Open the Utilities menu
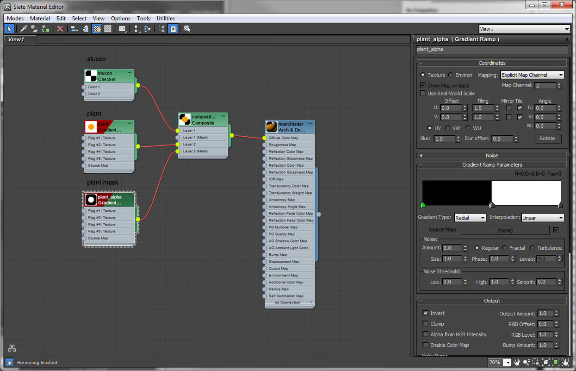 (x=166, y=19)
